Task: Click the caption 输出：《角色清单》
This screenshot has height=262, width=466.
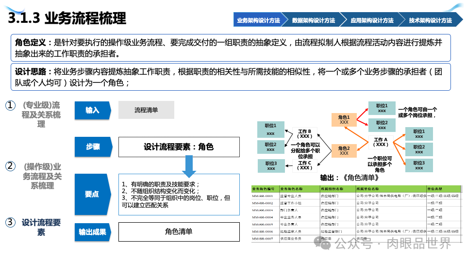Action: pyautogui.click(x=350, y=178)
